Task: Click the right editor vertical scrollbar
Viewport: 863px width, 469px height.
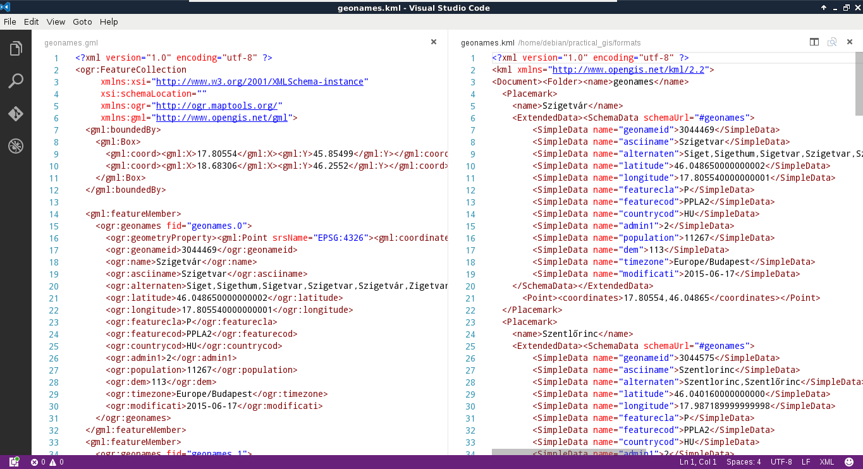Action: click(859, 83)
